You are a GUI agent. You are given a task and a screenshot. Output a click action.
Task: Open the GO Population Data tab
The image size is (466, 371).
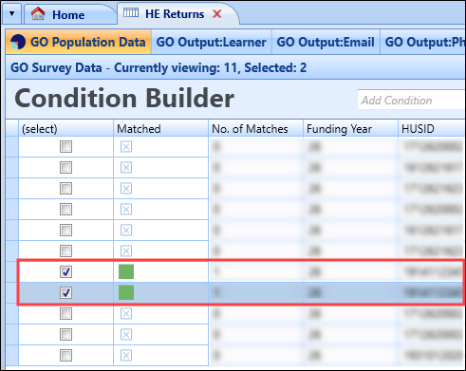click(x=78, y=42)
